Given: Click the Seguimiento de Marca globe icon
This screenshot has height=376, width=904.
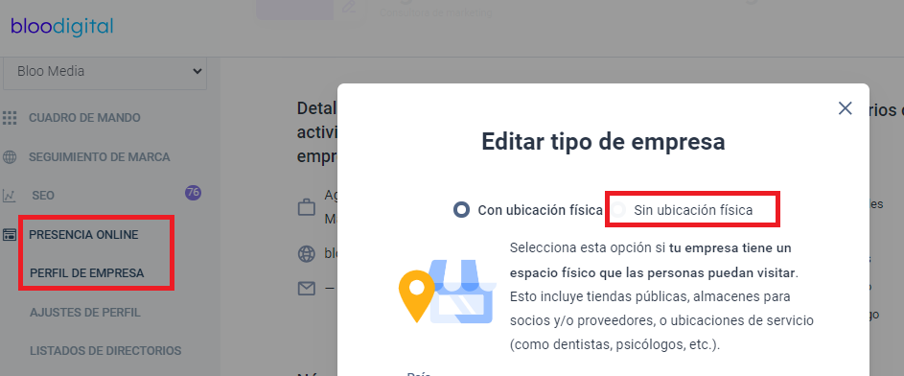Looking at the screenshot, I should (x=10, y=157).
